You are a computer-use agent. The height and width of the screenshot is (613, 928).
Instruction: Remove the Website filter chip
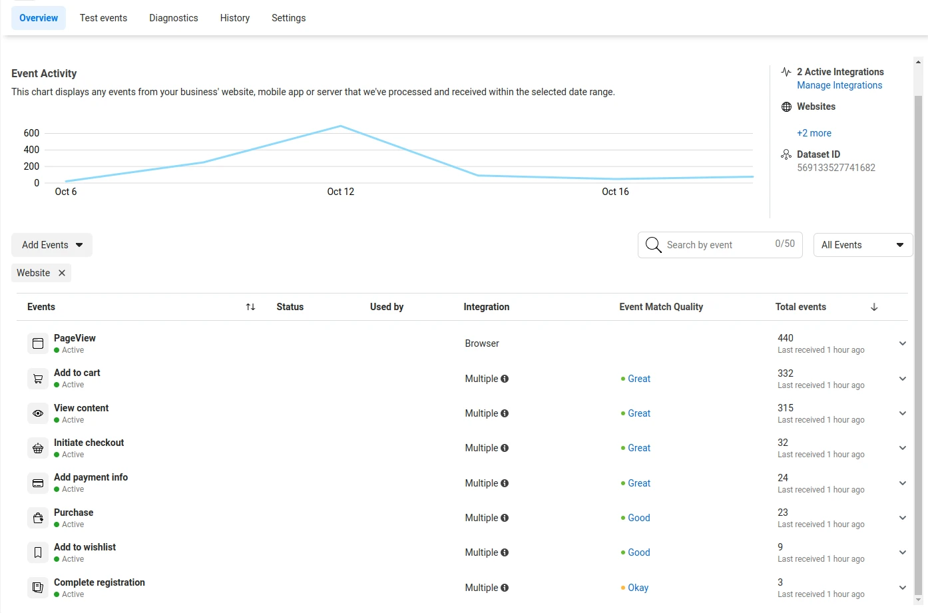tap(62, 273)
